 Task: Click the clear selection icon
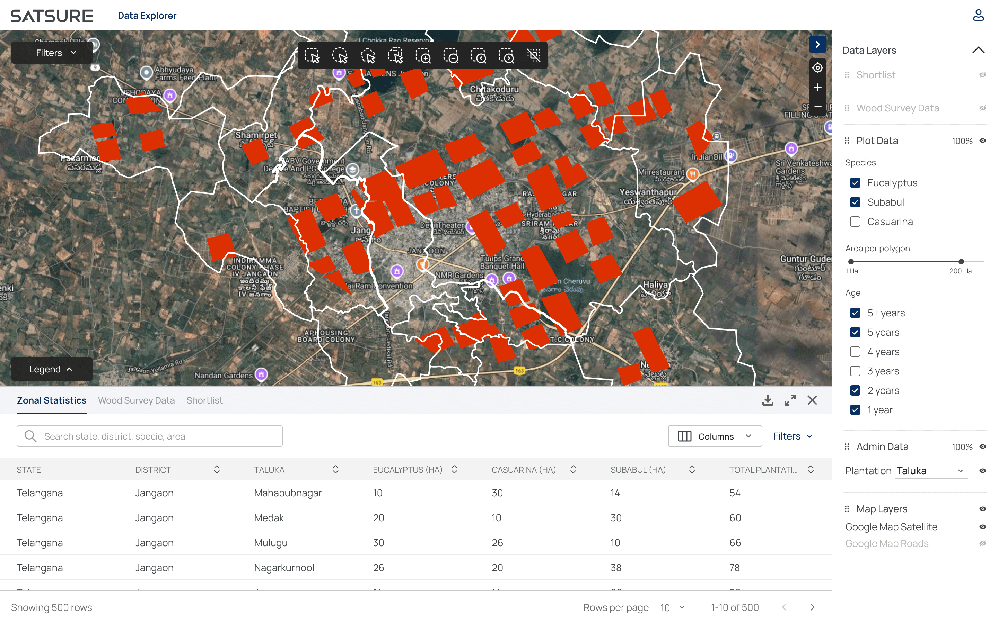pyautogui.click(x=534, y=56)
